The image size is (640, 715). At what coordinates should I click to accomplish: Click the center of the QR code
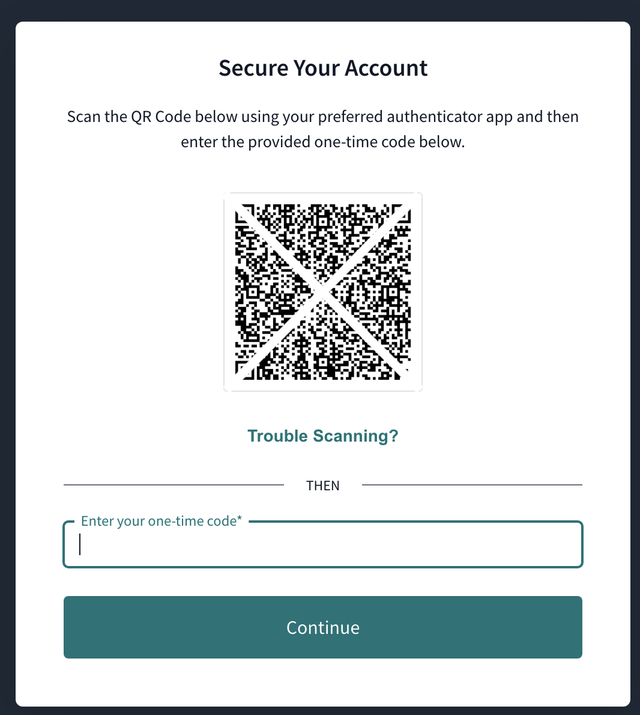pyautogui.click(x=323, y=291)
